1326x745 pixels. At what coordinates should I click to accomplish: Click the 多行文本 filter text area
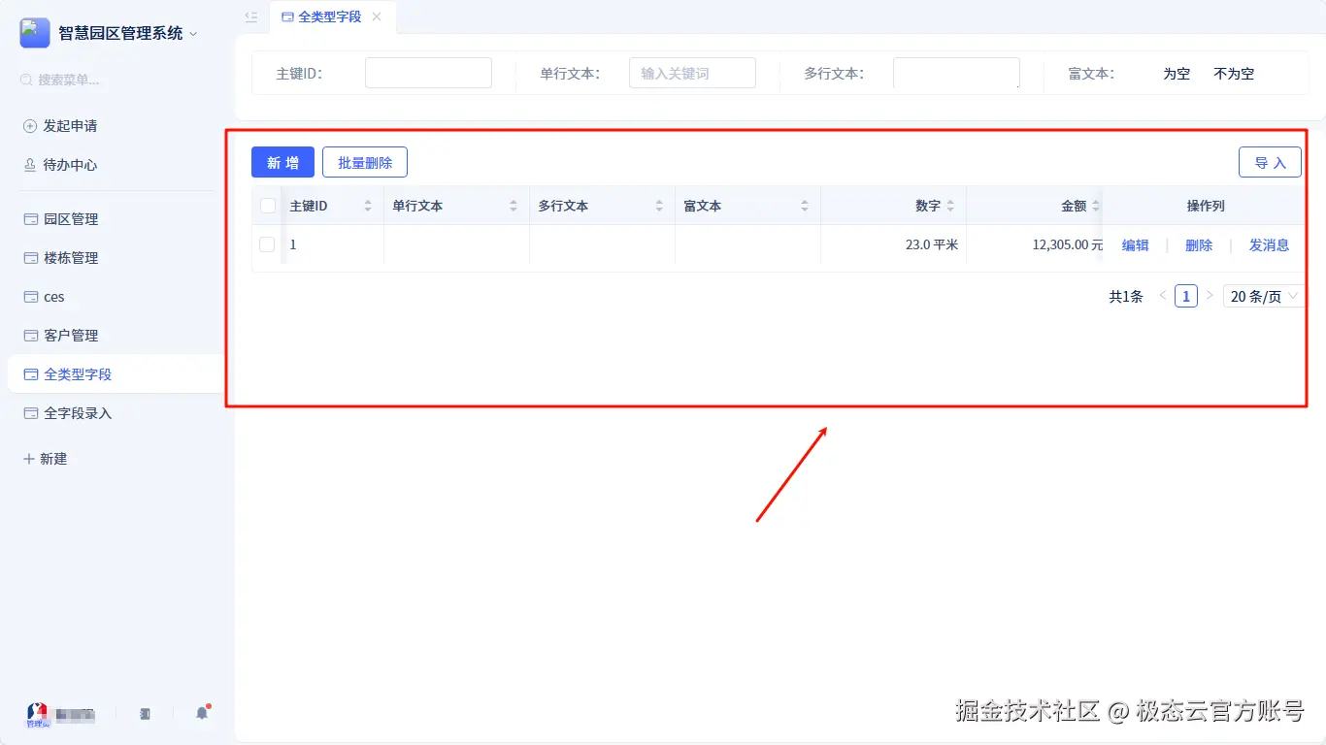[x=956, y=73]
